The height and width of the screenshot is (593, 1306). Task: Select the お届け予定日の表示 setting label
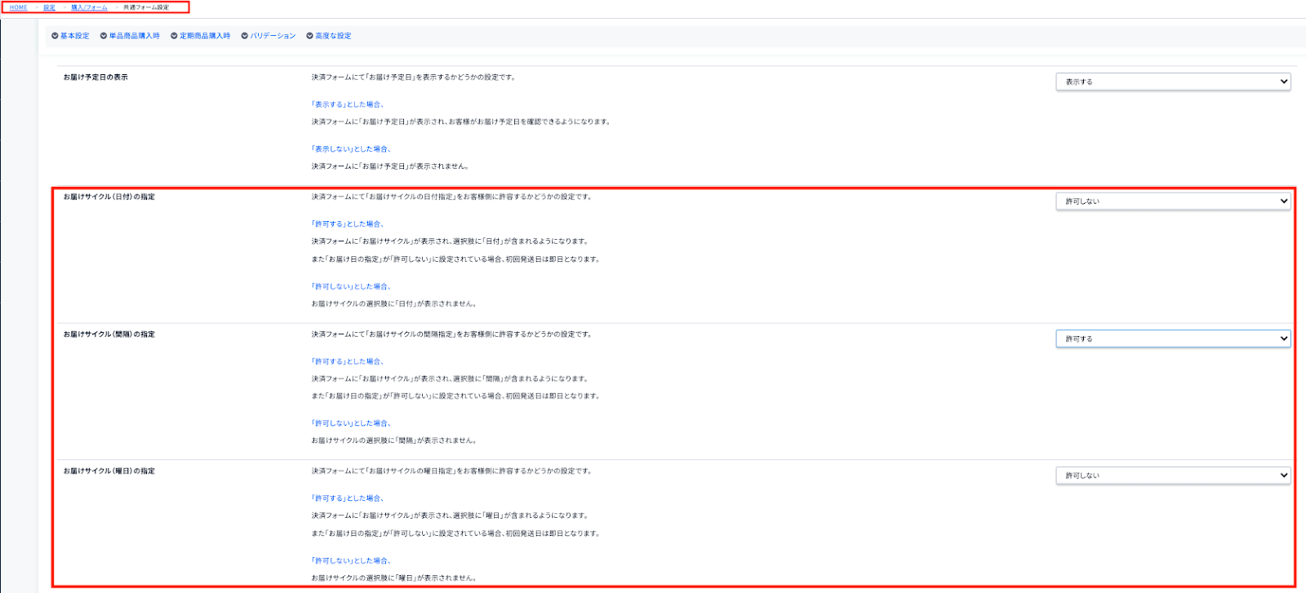click(x=96, y=77)
